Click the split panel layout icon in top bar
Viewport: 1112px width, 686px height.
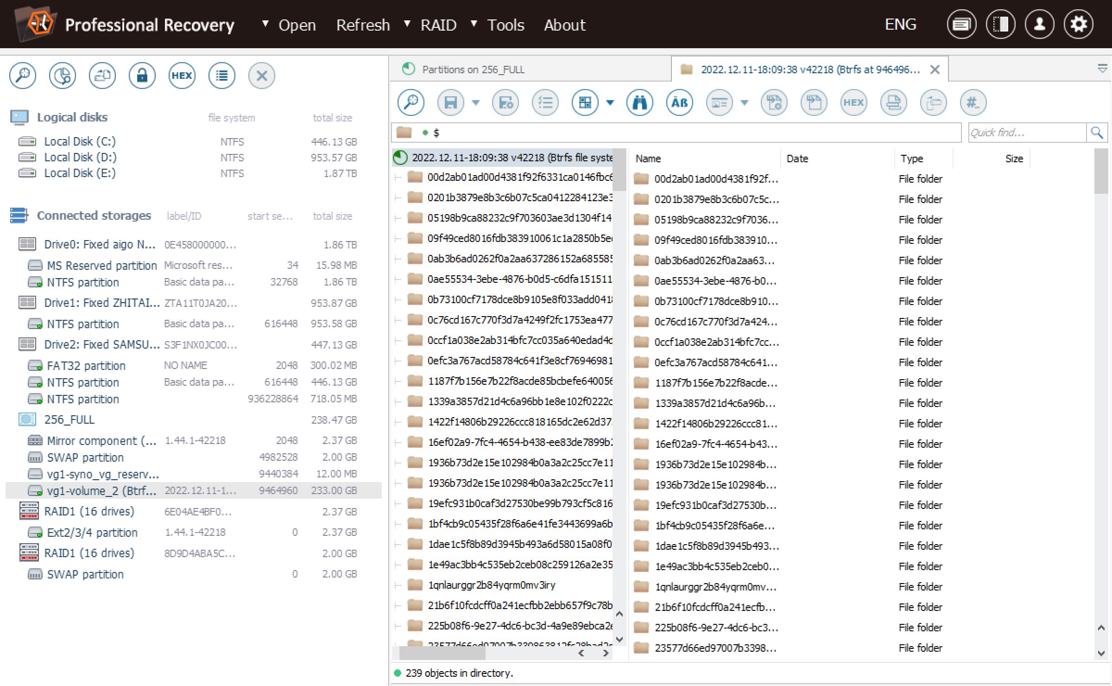[x=1001, y=24]
